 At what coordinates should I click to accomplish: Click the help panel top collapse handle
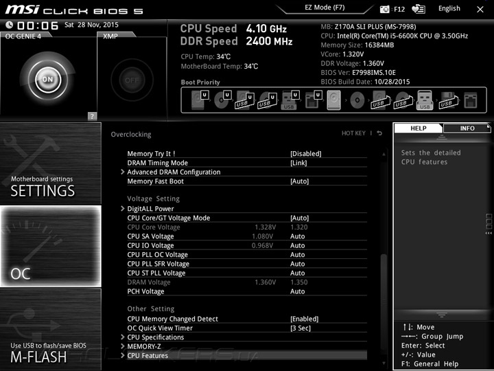(442, 137)
